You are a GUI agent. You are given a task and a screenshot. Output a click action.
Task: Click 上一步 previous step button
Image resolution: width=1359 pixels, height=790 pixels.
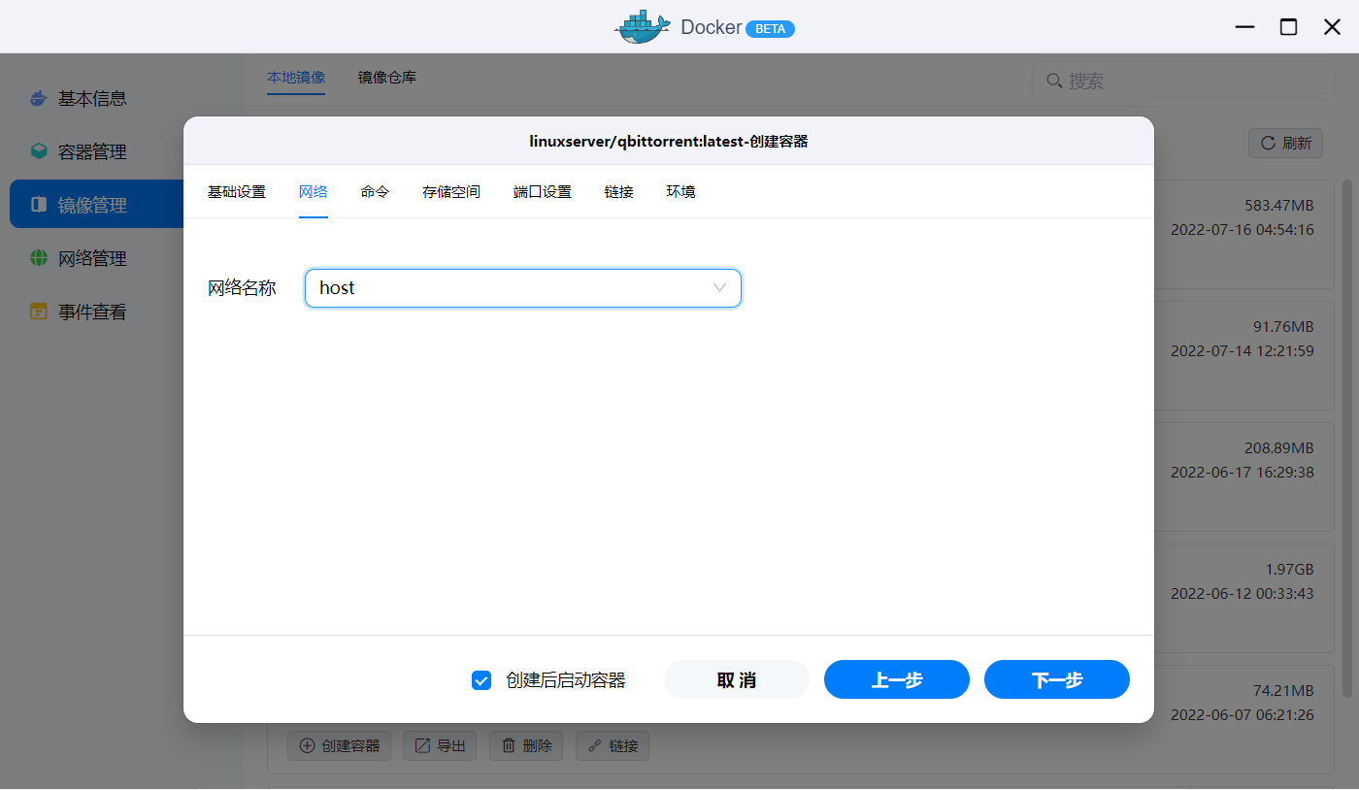click(x=897, y=679)
